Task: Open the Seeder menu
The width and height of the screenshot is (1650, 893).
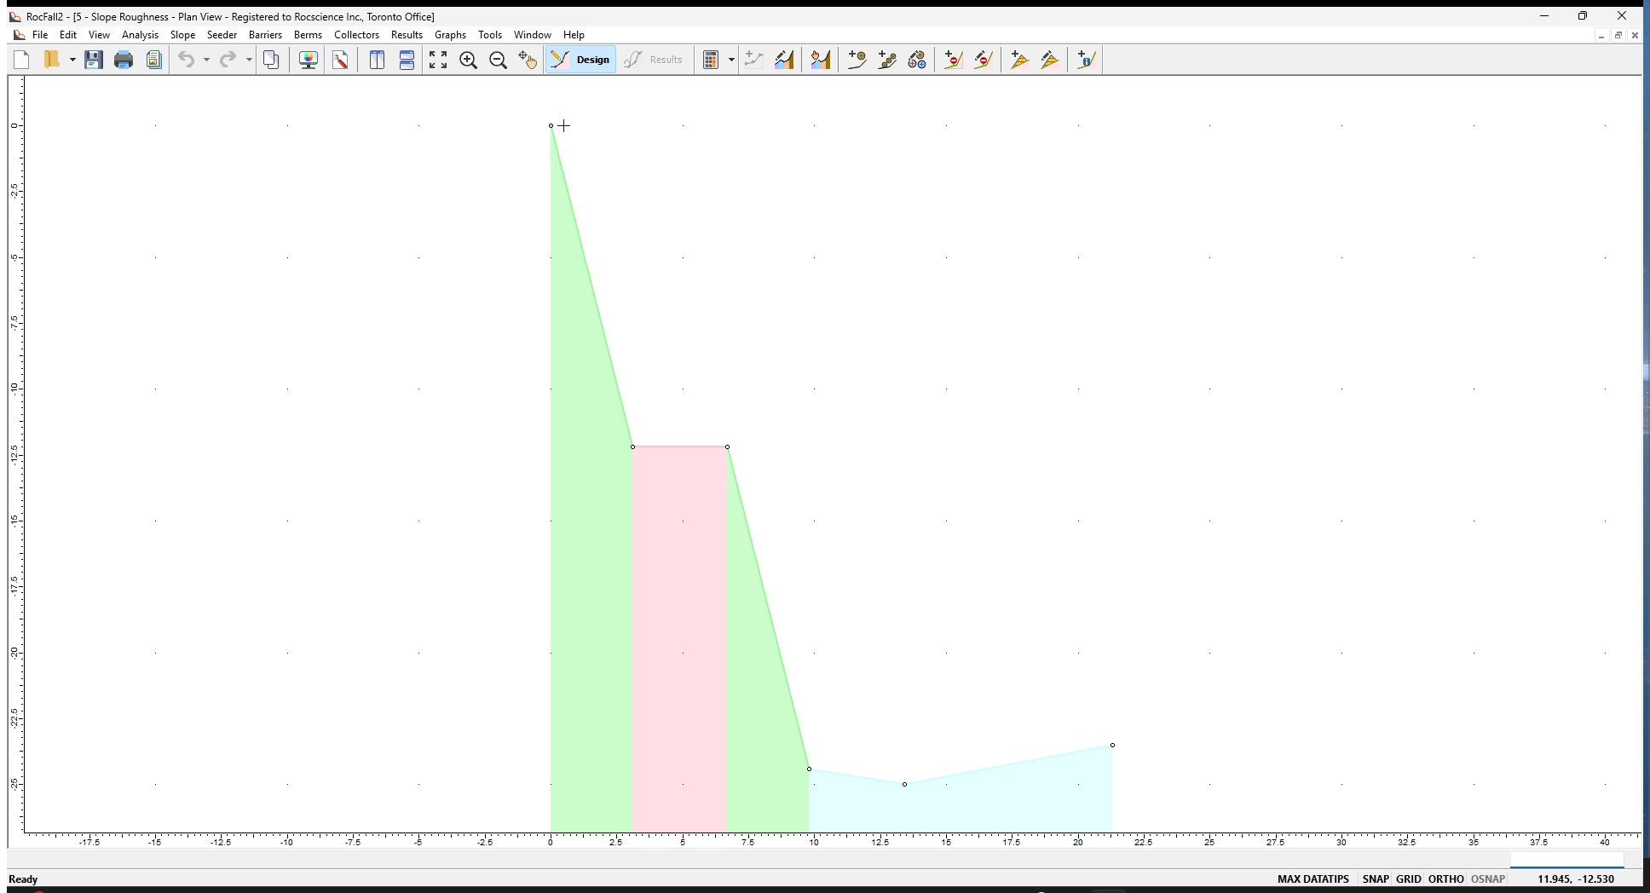Action: (222, 35)
